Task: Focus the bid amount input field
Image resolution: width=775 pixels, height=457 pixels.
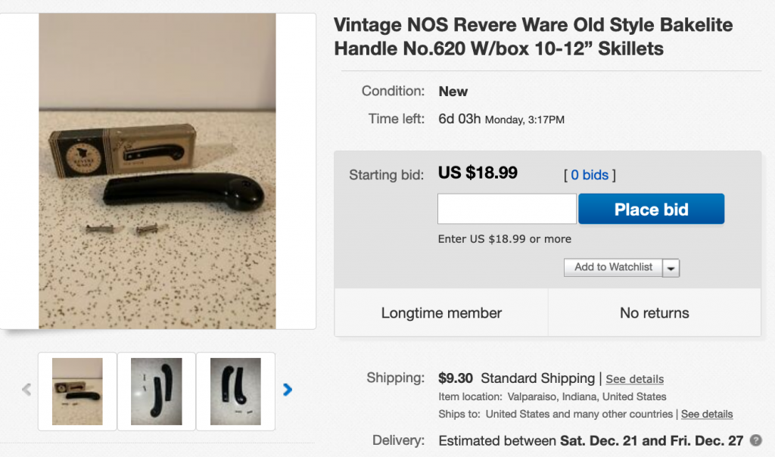Action: click(506, 209)
